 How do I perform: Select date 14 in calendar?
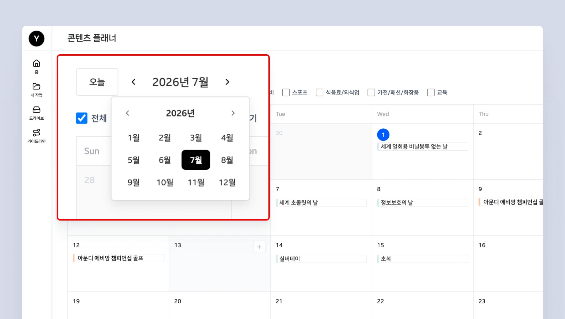279,245
